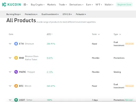Click the Bitcoin coin icon
The image size is (136, 102).
click(16, 86)
